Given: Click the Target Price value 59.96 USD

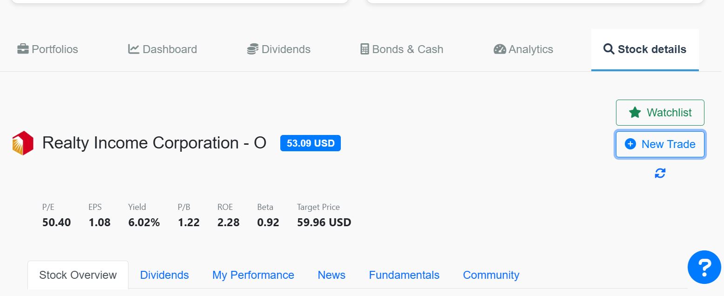Looking at the screenshot, I should 324,222.
